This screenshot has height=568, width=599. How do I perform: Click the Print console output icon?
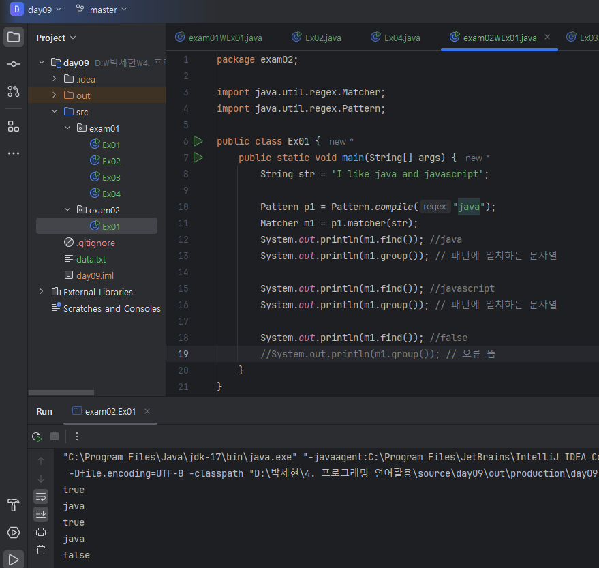[x=41, y=532]
